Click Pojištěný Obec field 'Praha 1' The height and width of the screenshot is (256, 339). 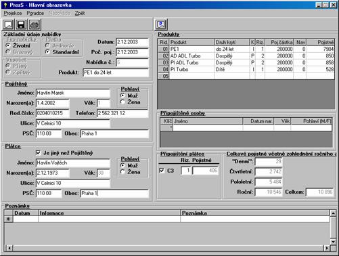pos(114,133)
